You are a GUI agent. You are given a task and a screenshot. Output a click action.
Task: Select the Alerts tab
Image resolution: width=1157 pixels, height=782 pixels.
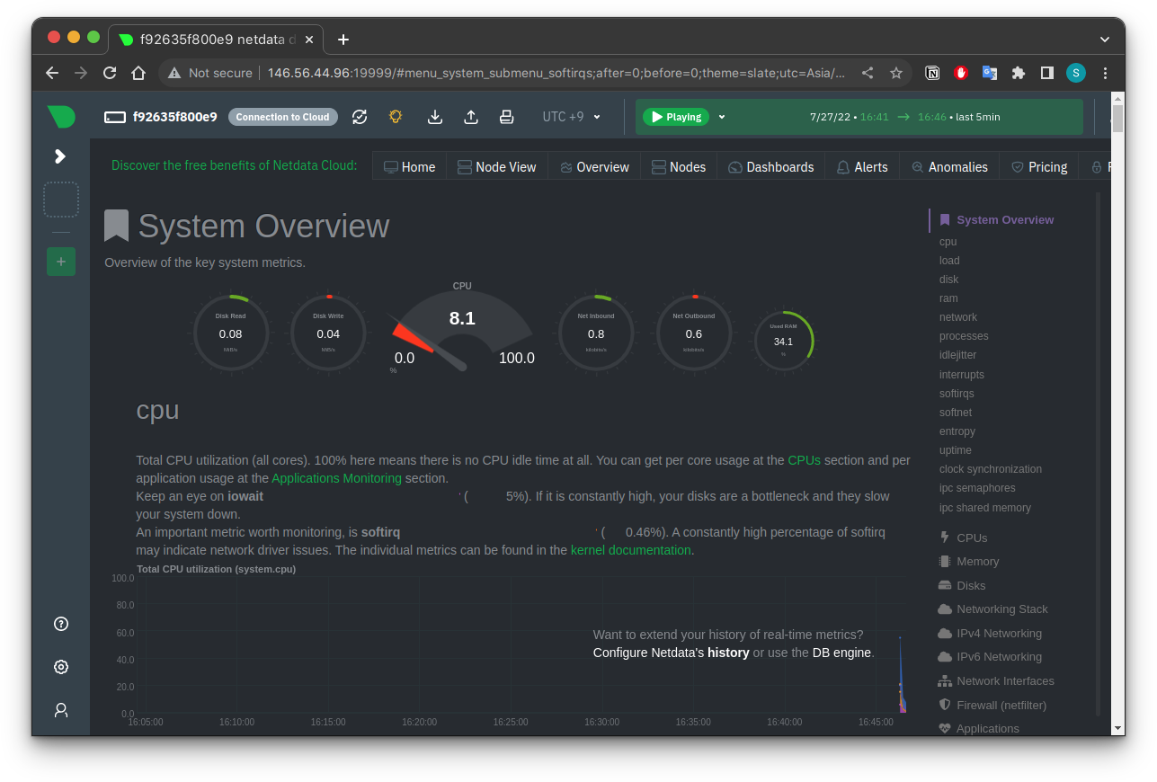click(862, 167)
